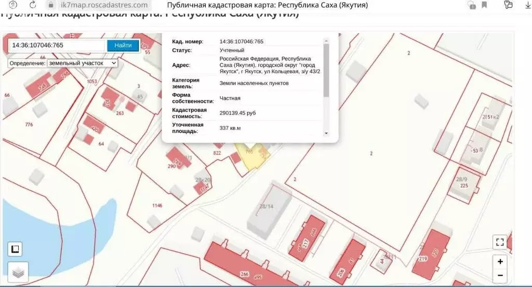Screen dimensions: 532x287
Task: Click the browser reload icon
Action: [33, 5]
